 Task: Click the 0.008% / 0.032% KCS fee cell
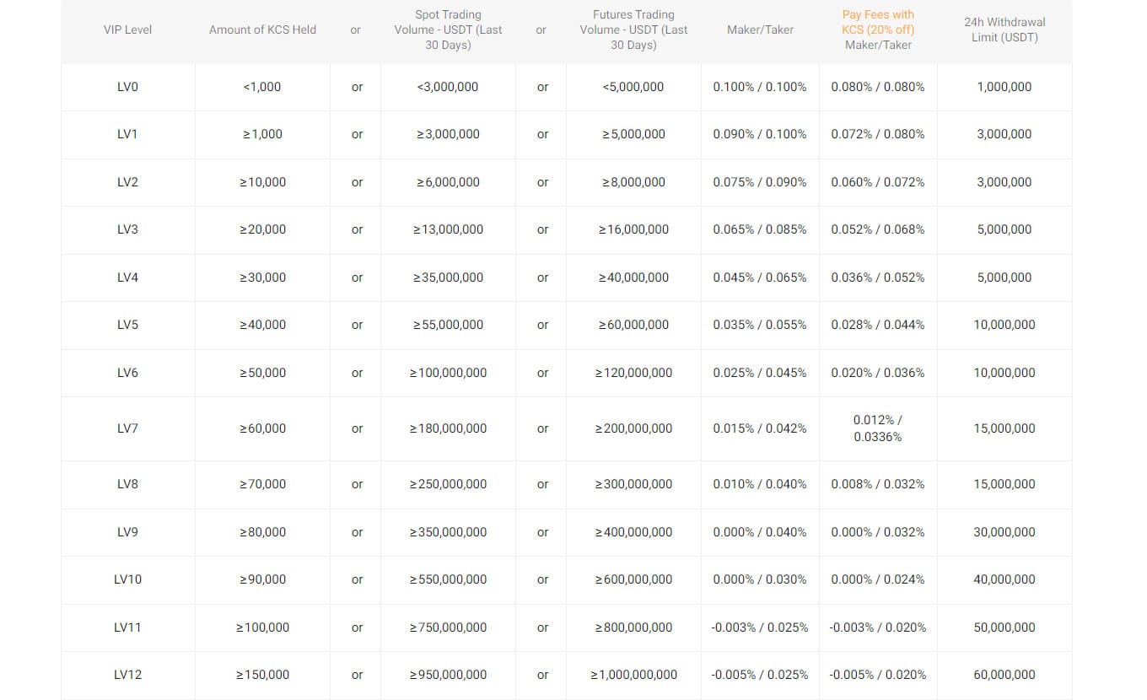(x=878, y=484)
